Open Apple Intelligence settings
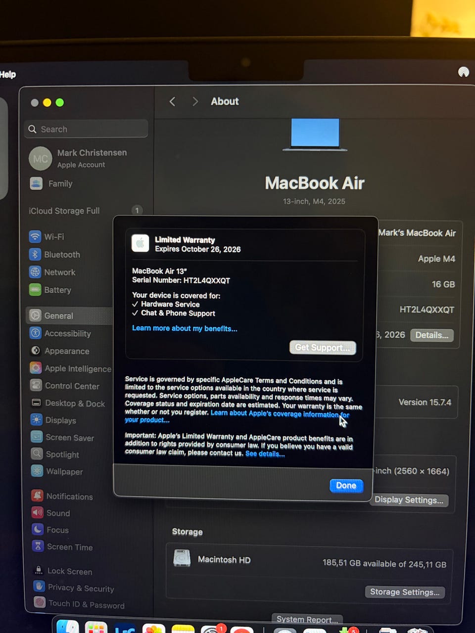 [x=70, y=368]
